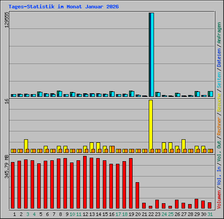The image size is (224, 219).
Task: Click day label 23 on the x-axis
Action: (157, 214)
